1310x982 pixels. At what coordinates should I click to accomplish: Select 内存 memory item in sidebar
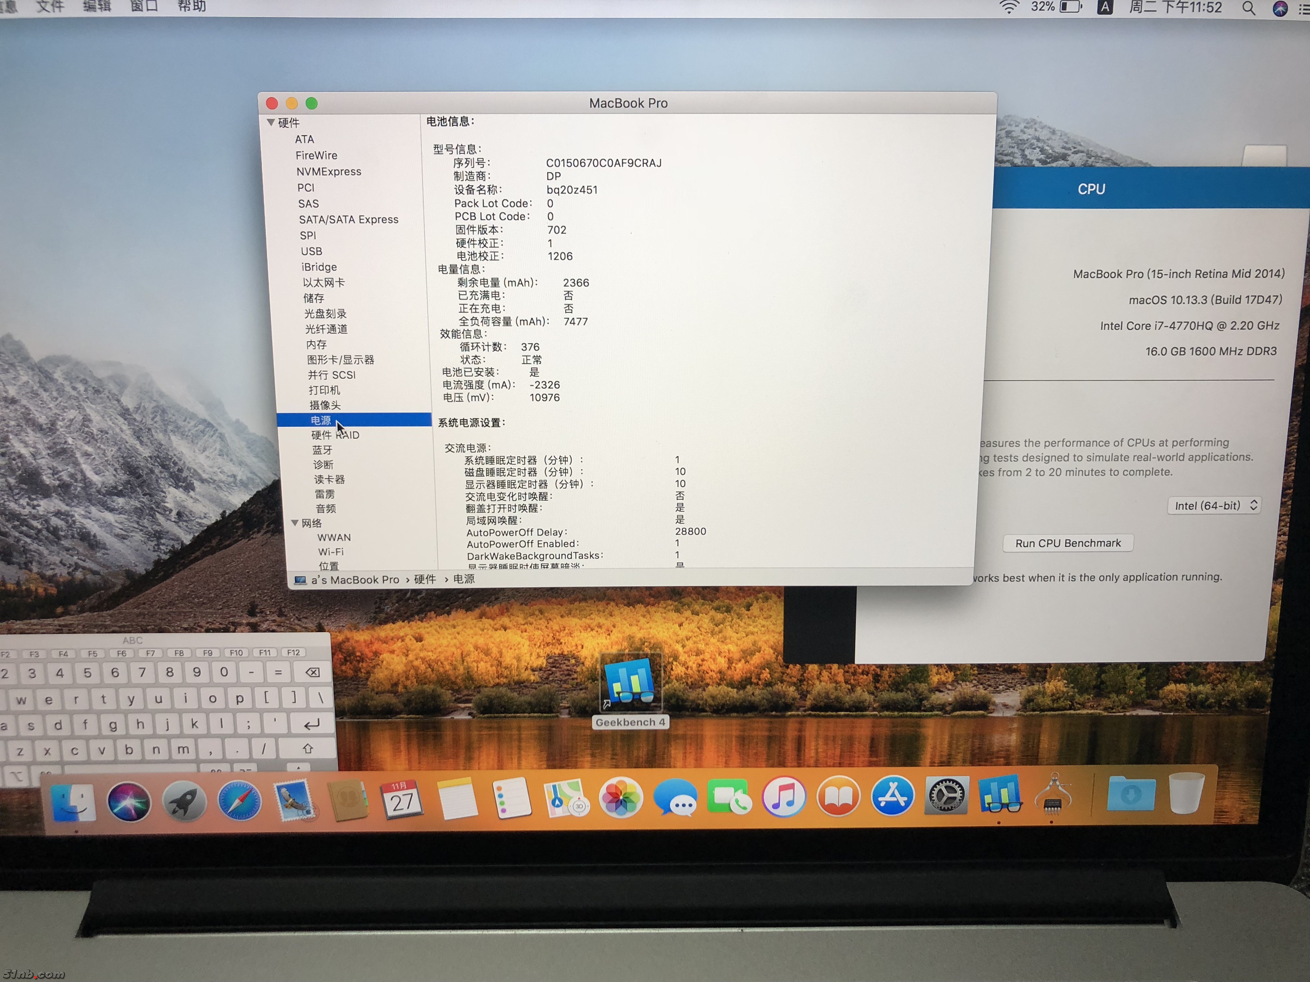click(x=316, y=345)
